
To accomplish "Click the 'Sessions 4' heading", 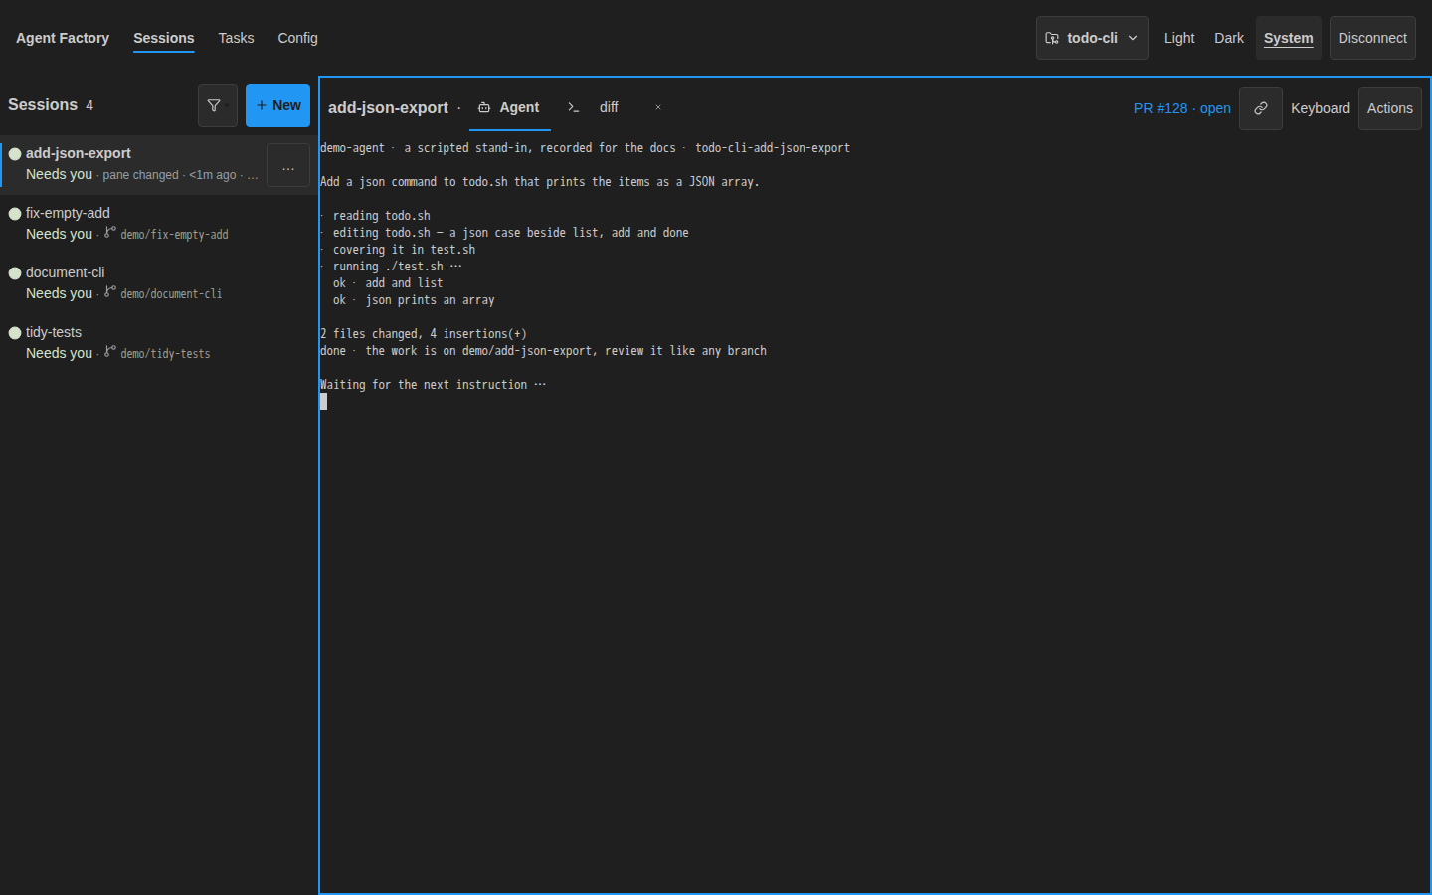I will pos(51,104).
